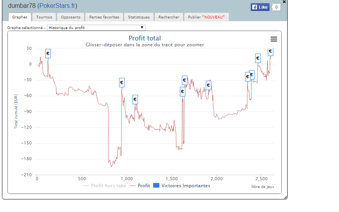The width and height of the screenshot is (339, 212).
Task: Switch to the Tournois tab
Action: 44,17
